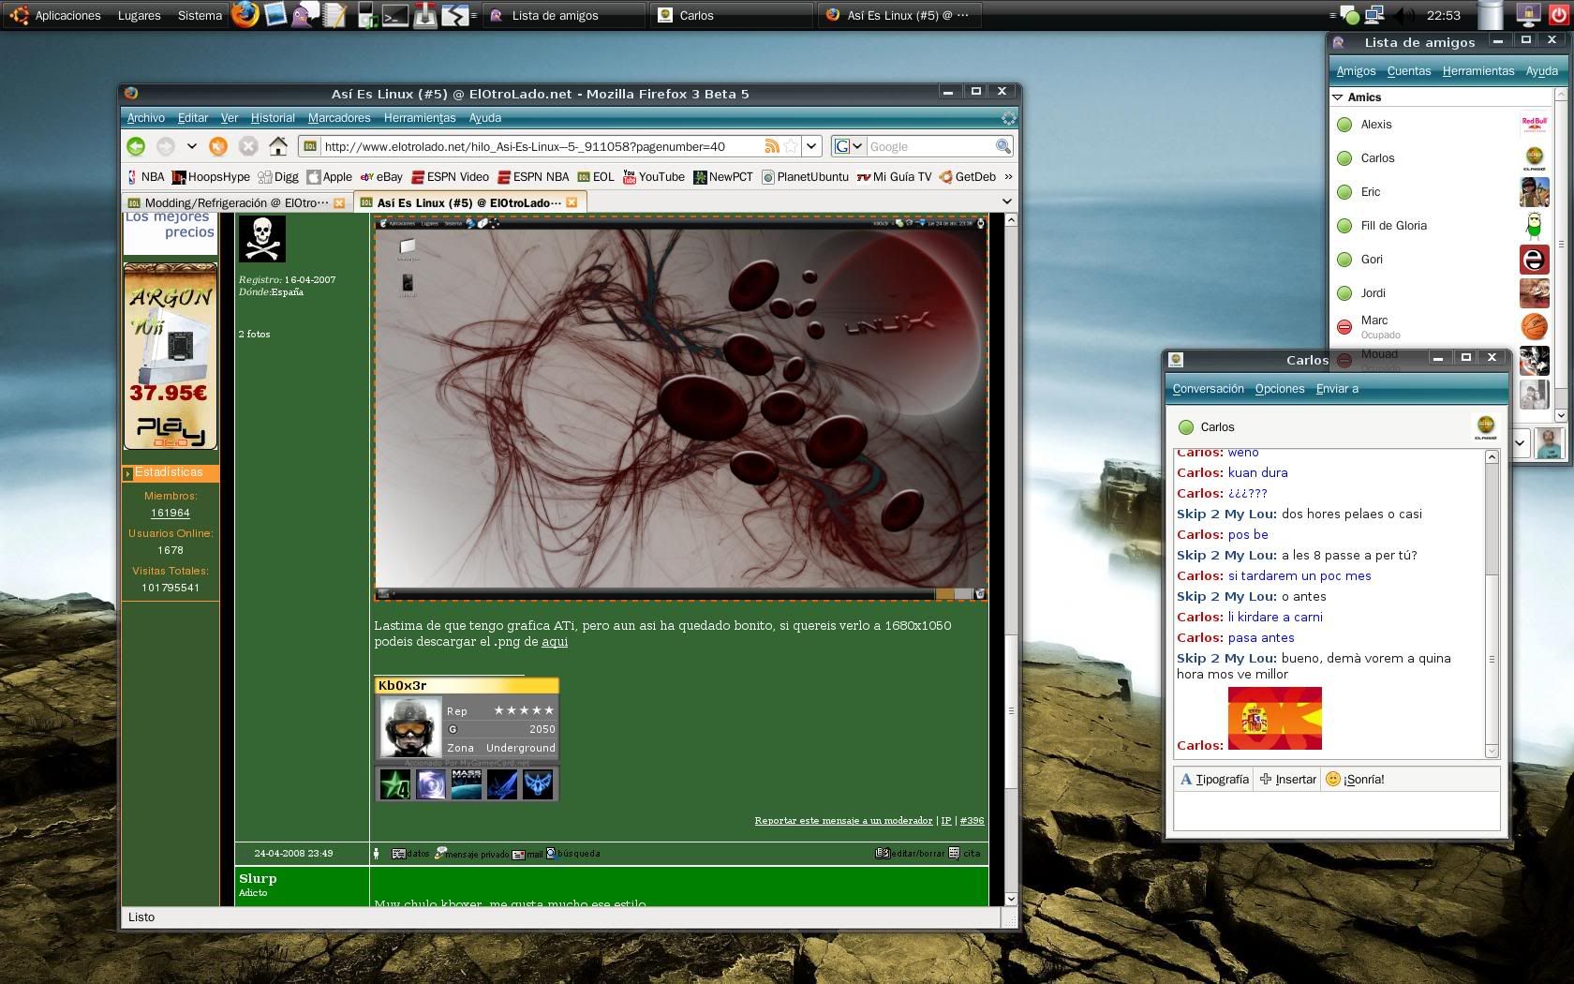Open the Conversación menu in chat
1574x984 pixels.
[1208, 389]
